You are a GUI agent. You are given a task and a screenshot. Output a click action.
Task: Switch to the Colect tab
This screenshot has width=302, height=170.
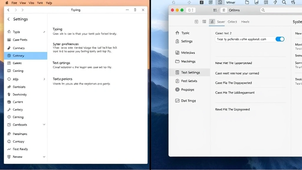[232, 22]
